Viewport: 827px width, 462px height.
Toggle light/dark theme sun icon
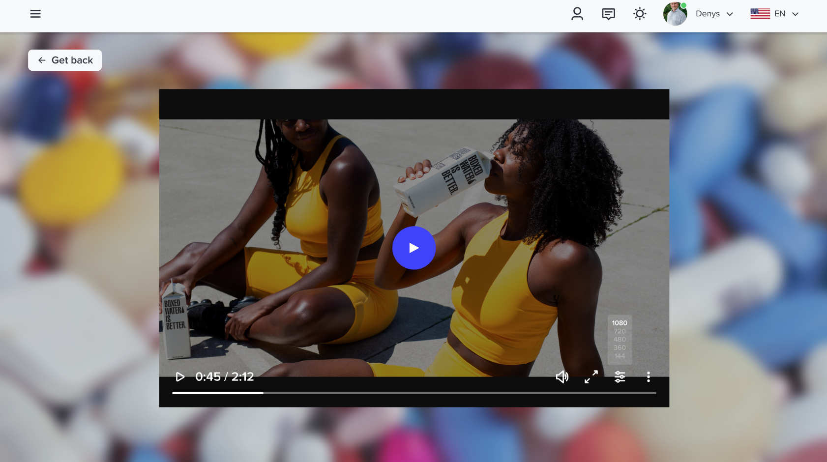(x=639, y=14)
